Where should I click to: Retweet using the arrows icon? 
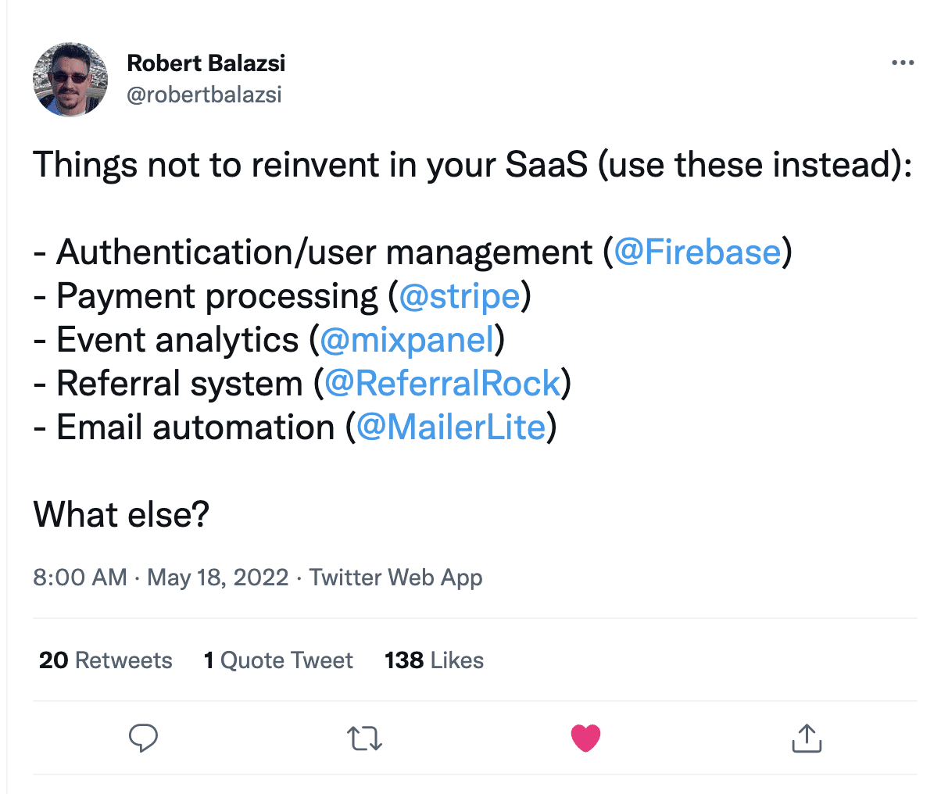(x=364, y=738)
